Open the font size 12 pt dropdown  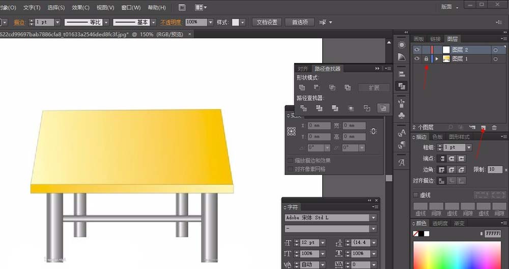(x=323, y=243)
